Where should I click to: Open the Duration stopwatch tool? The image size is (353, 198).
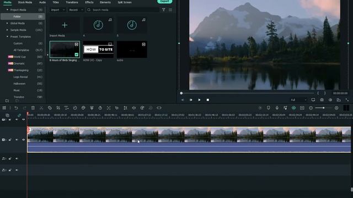pos(100,108)
